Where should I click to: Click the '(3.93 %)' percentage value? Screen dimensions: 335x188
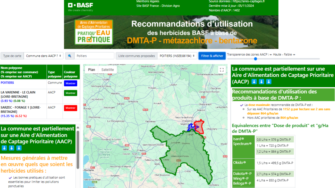6,101
